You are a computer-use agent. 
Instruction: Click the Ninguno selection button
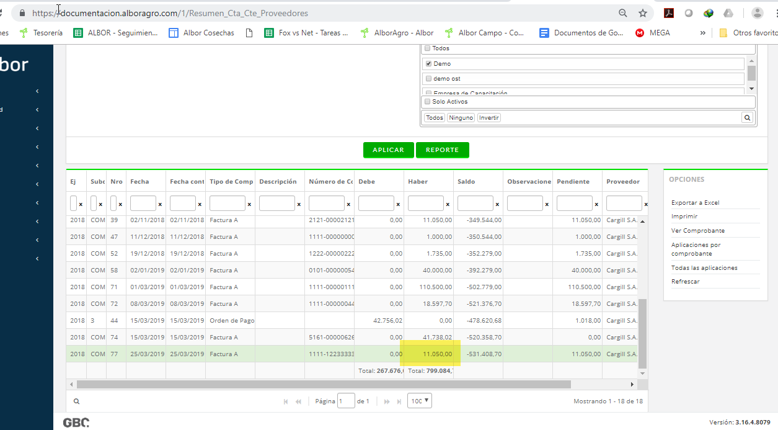461,118
